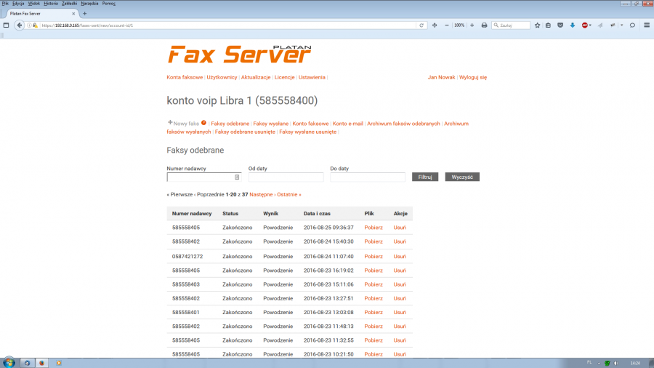
Task: Click the orange help question mark icon
Action: [204, 123]
